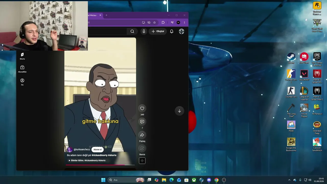Open Chrome profile avatar

pyautogui.click(x=178, y=22)
